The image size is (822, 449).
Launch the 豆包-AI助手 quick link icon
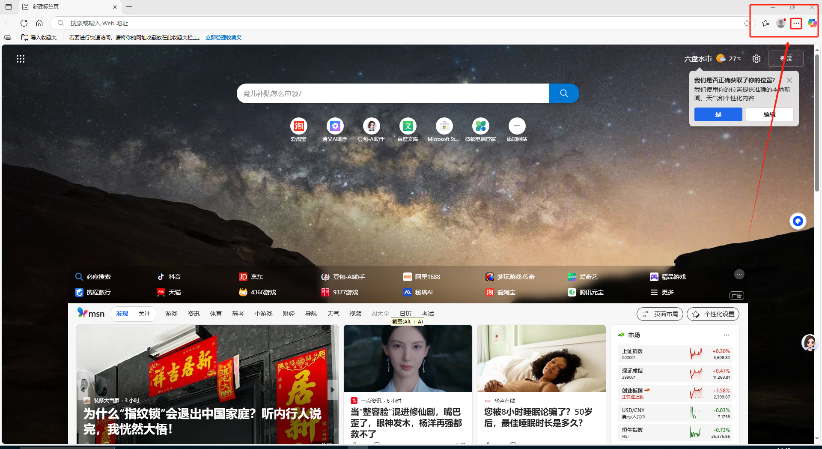click(x=371, y=126)
